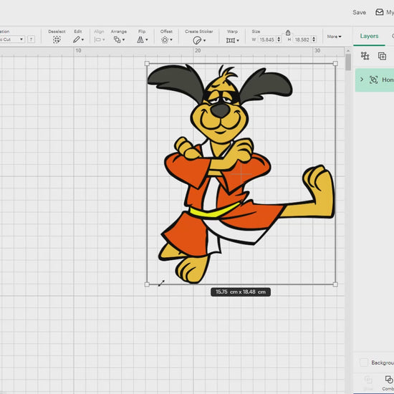Click the ruler marking '30'
Screen dimensions: 394x394
tap(317, 51)
